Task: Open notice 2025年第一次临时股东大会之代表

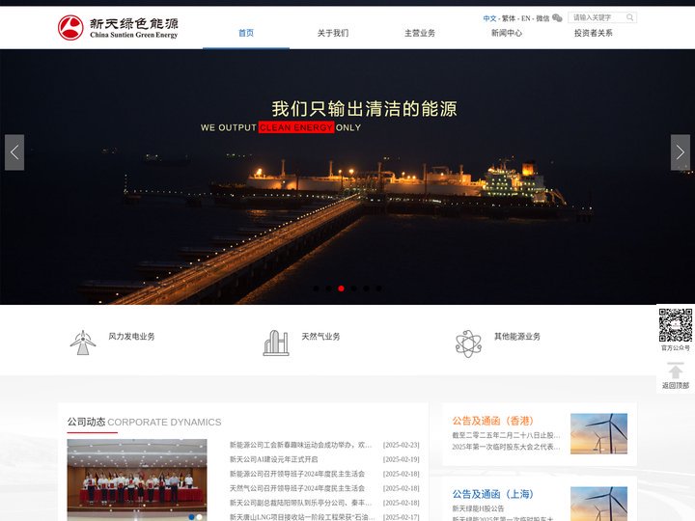Action: click(506, 447)
